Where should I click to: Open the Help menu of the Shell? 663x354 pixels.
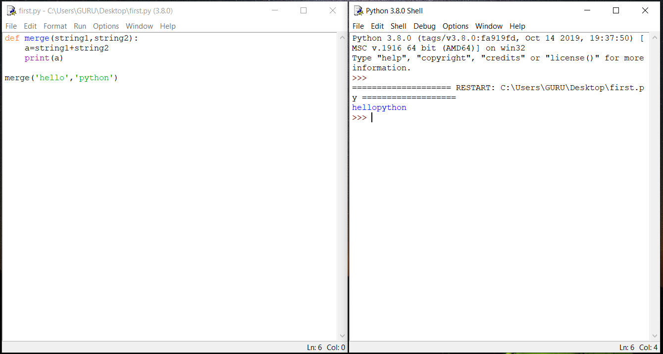(x=517, y=26)
